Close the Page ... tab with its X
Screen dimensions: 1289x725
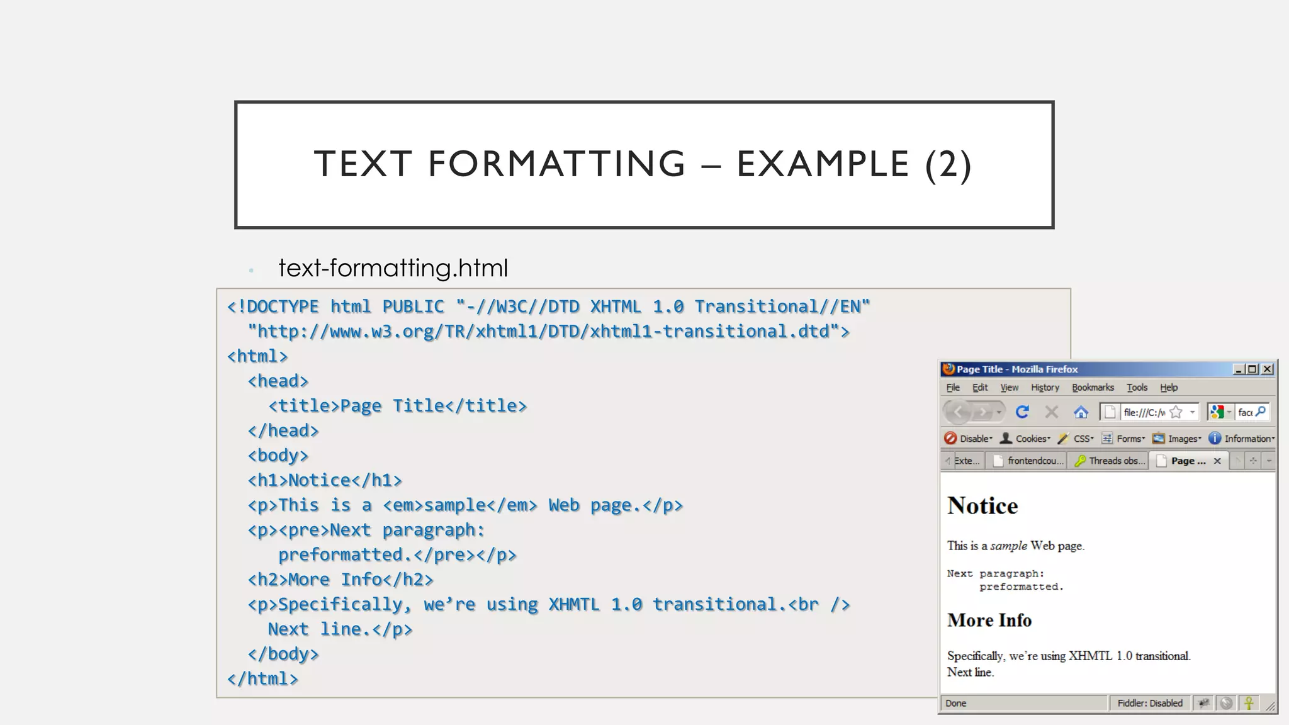(1217, 461)
